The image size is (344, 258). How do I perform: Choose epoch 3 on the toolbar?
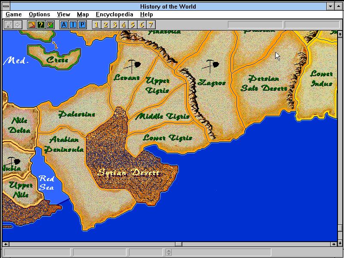point(114,25)
